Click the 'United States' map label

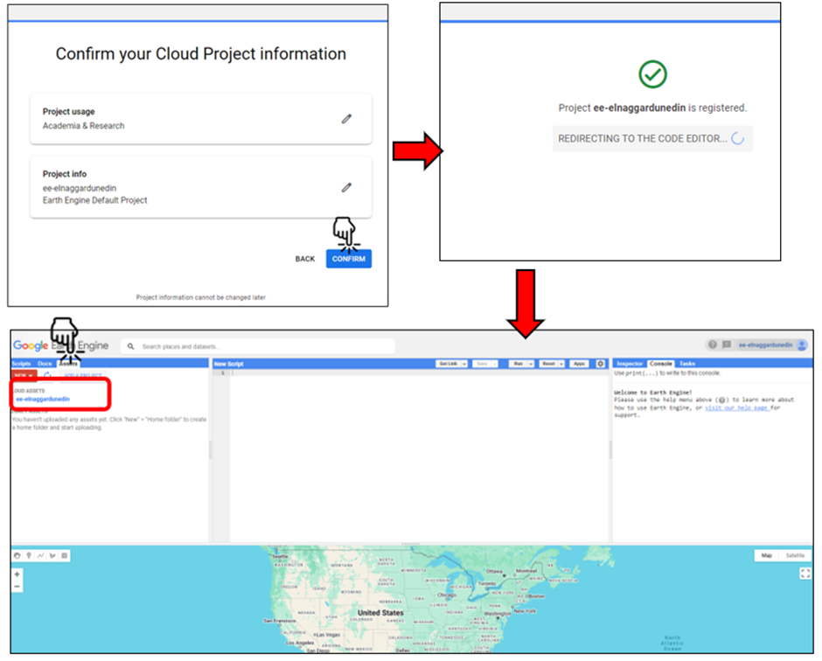point(380,613)
